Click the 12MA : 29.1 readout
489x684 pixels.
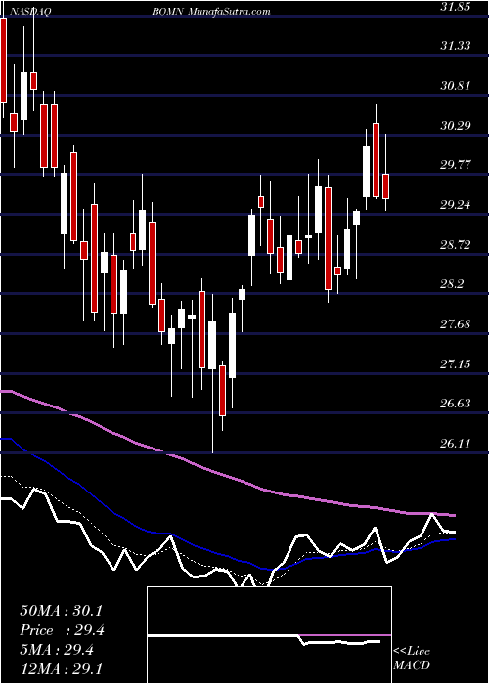coord(61,669)
